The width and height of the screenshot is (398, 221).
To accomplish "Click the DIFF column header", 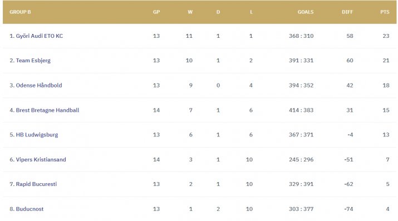I will [347, 12].
